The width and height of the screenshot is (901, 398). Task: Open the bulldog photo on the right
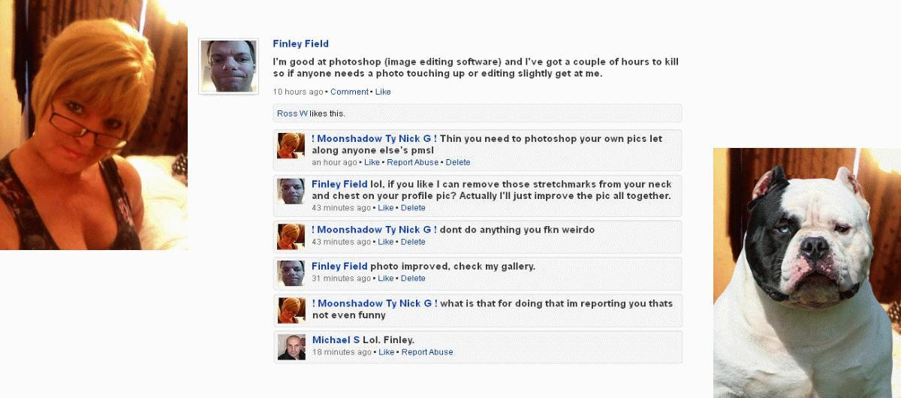tap(807, 273)
